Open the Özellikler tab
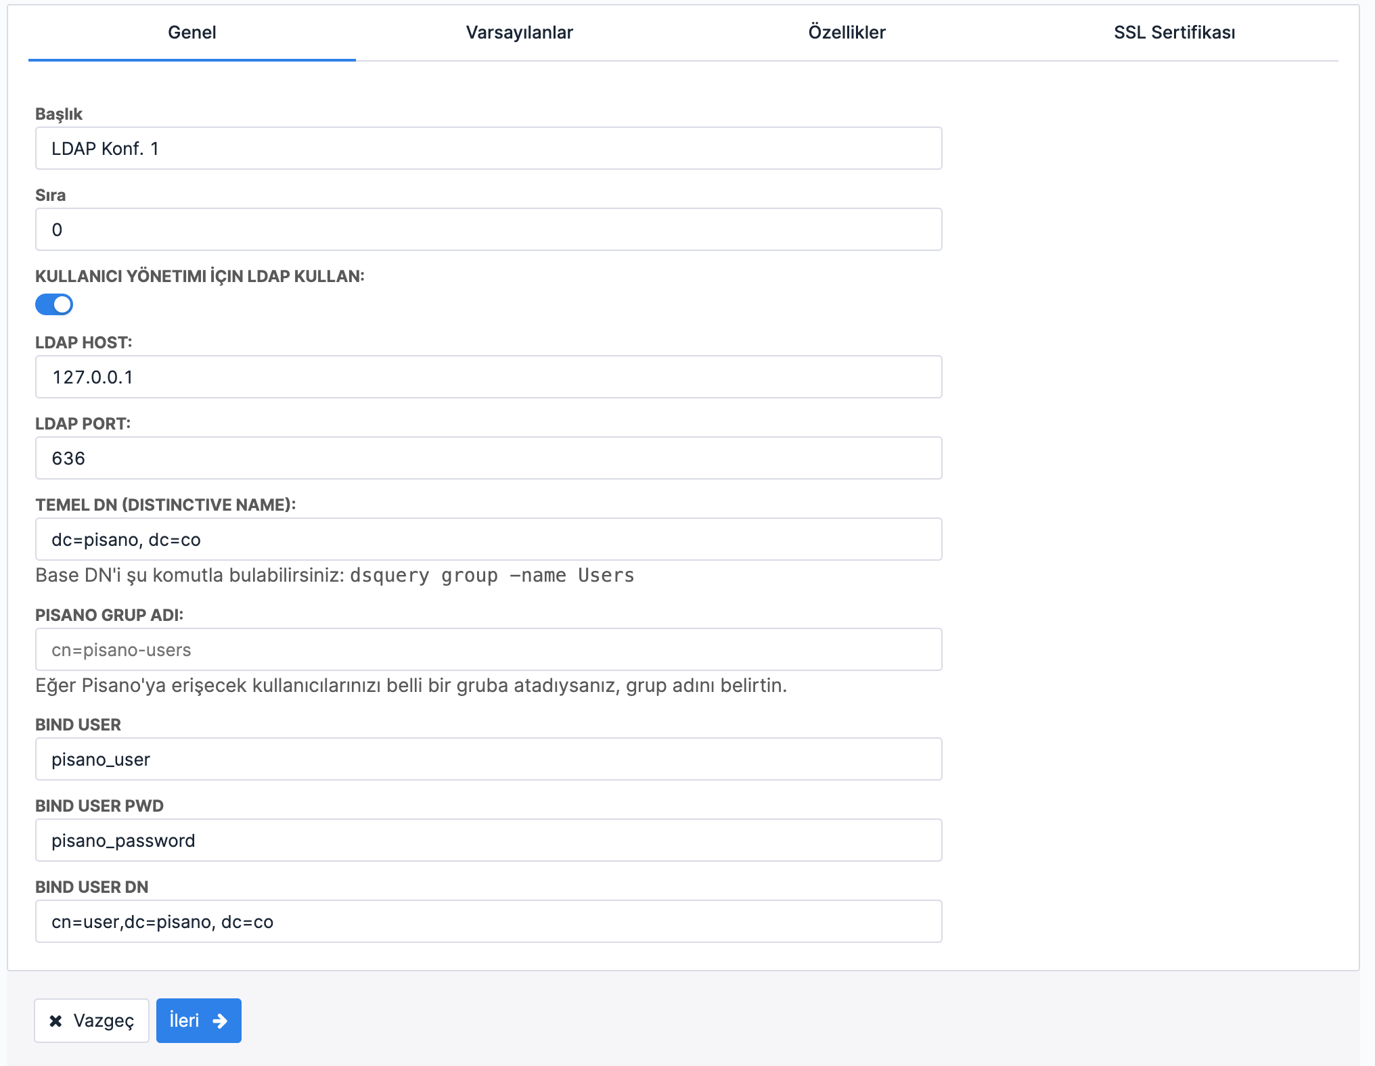The width and height of the screenshot is (1375, 1066). [x=847, y=32]
